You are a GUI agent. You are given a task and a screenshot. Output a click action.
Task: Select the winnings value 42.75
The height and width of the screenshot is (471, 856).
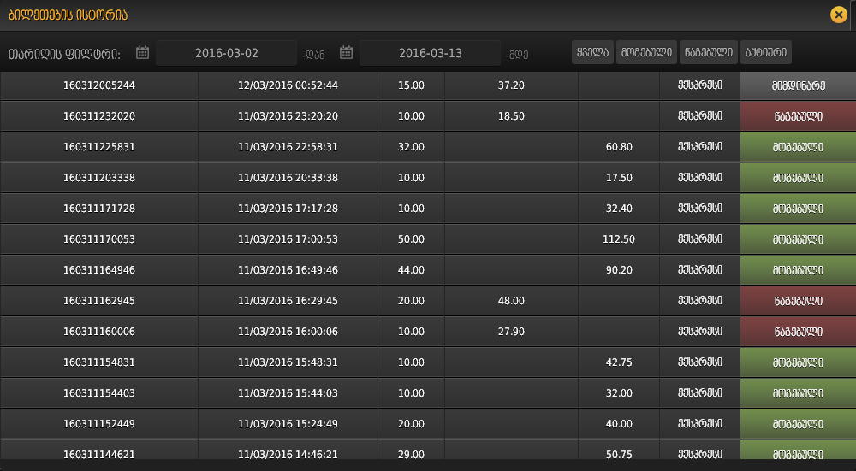pos(619,362)
